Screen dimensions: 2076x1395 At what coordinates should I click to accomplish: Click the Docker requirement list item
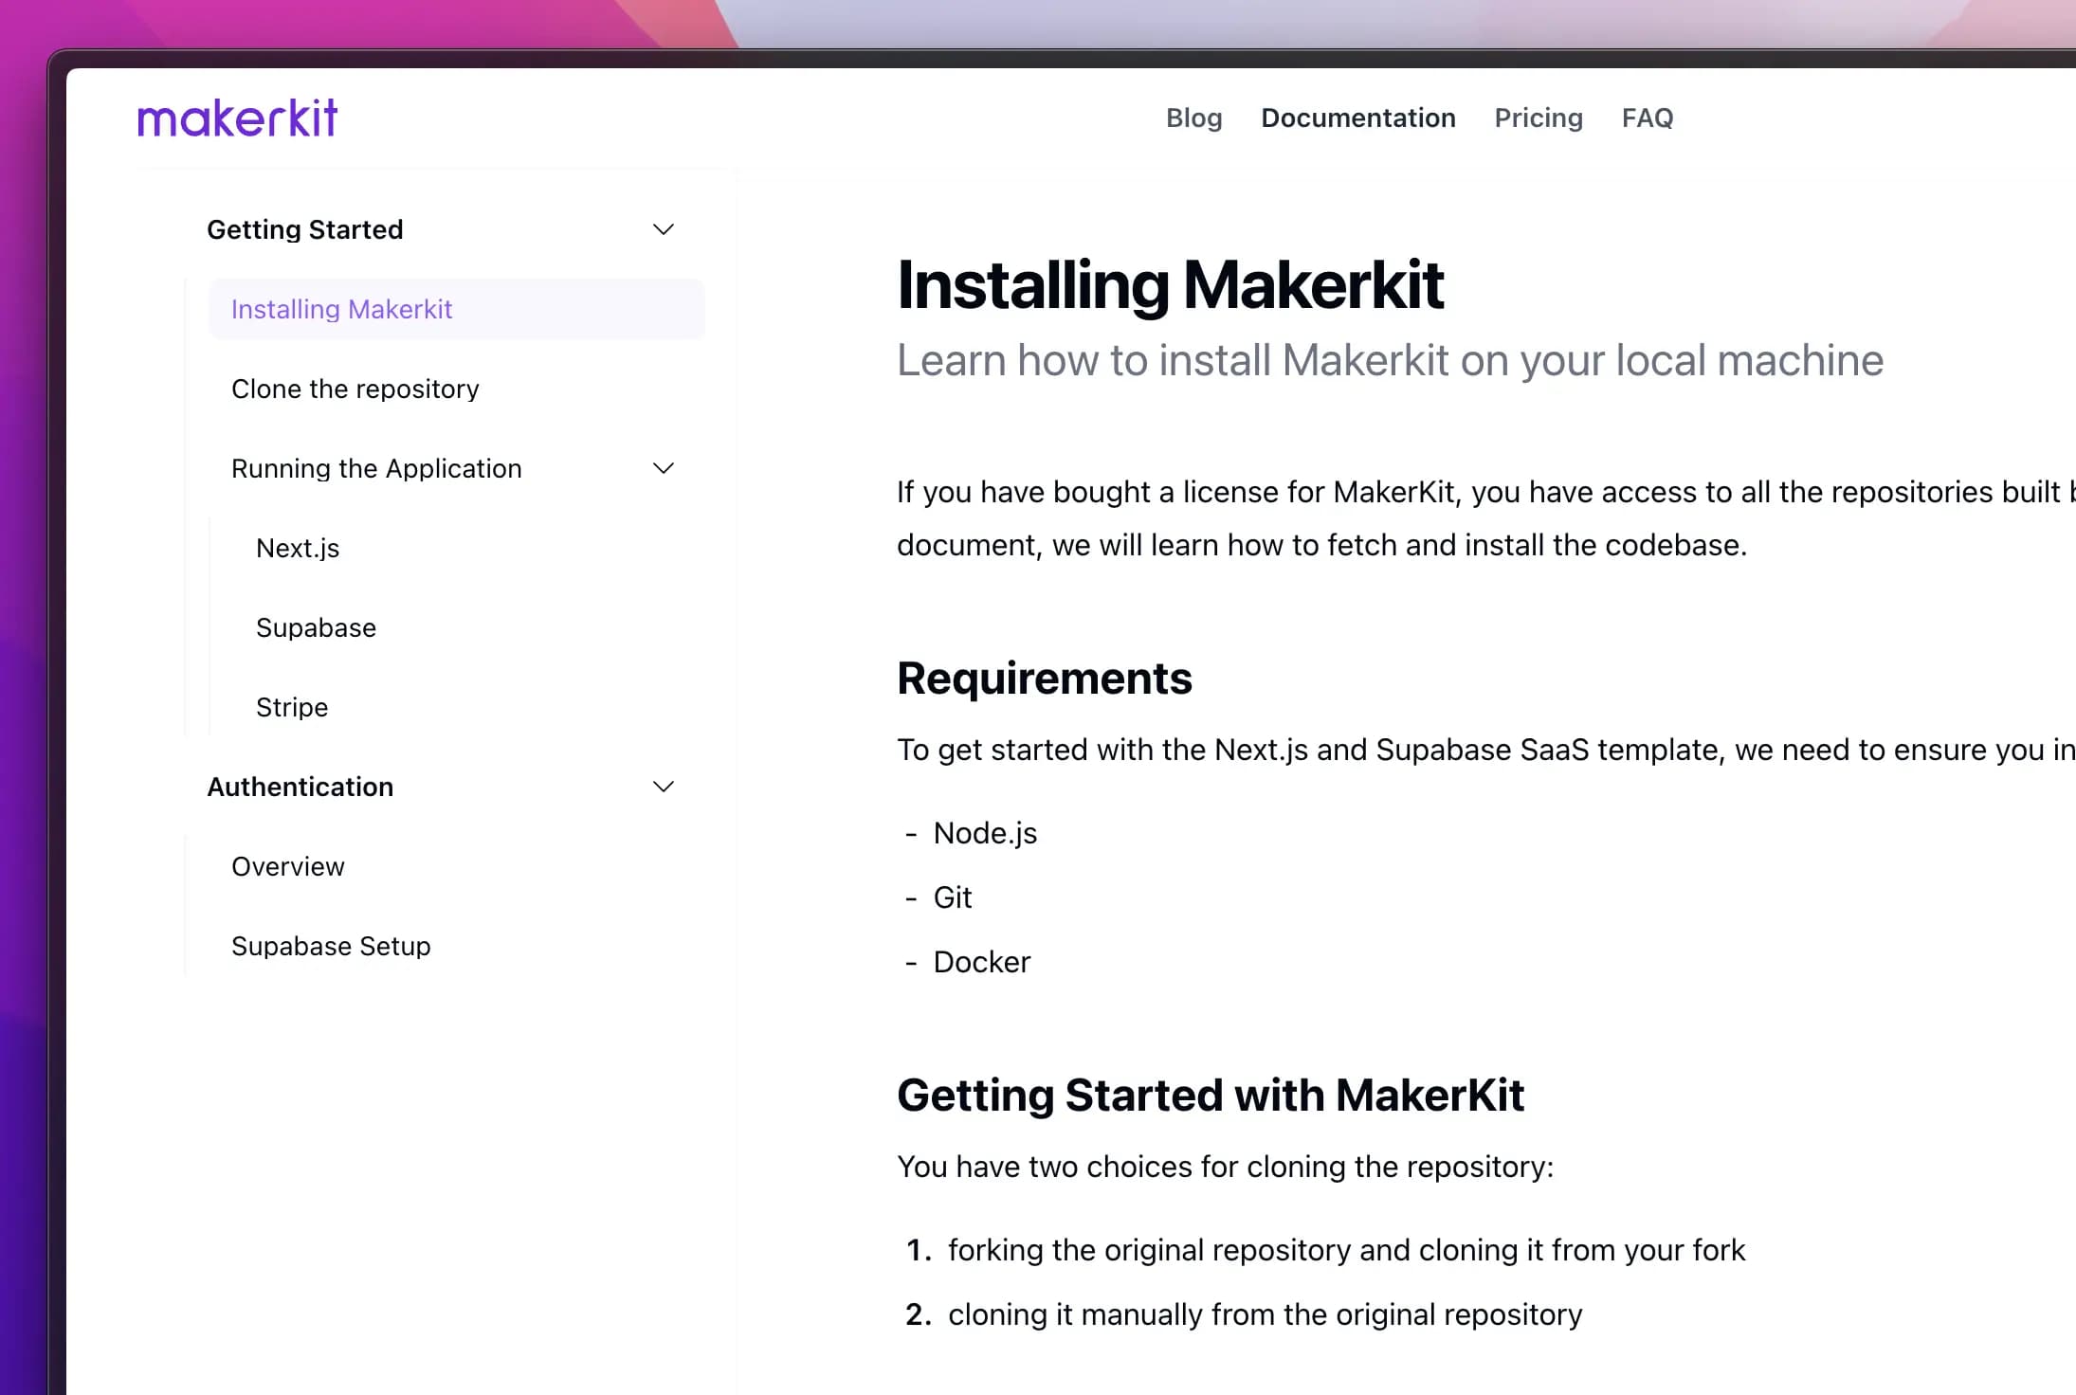(982, 962)
